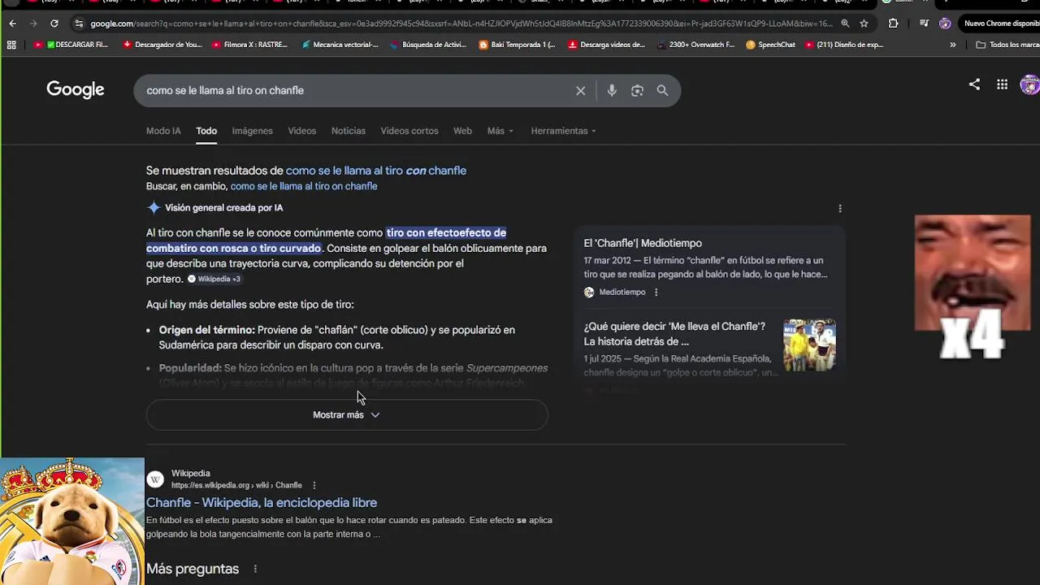
Task: Bookmark this page with the star icon
Action: [x=864, y=24]
